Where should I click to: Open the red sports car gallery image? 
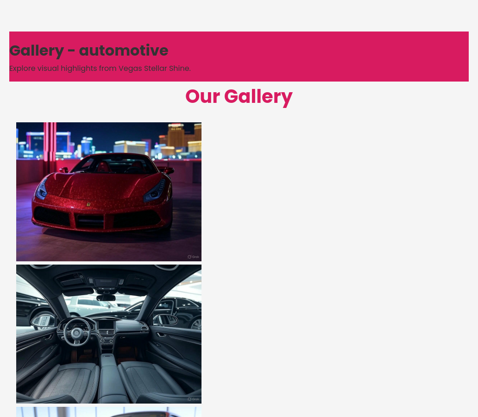point(109,191)
